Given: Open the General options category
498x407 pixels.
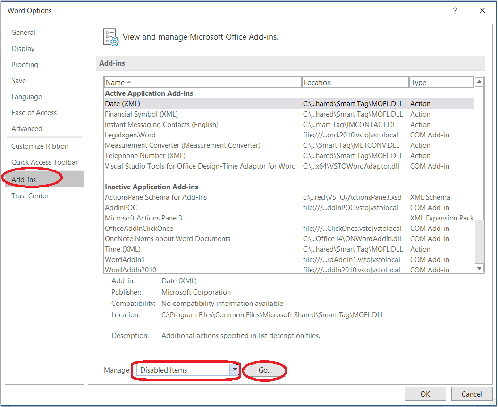Looking at the screenshot, I should tap(23, 33).
